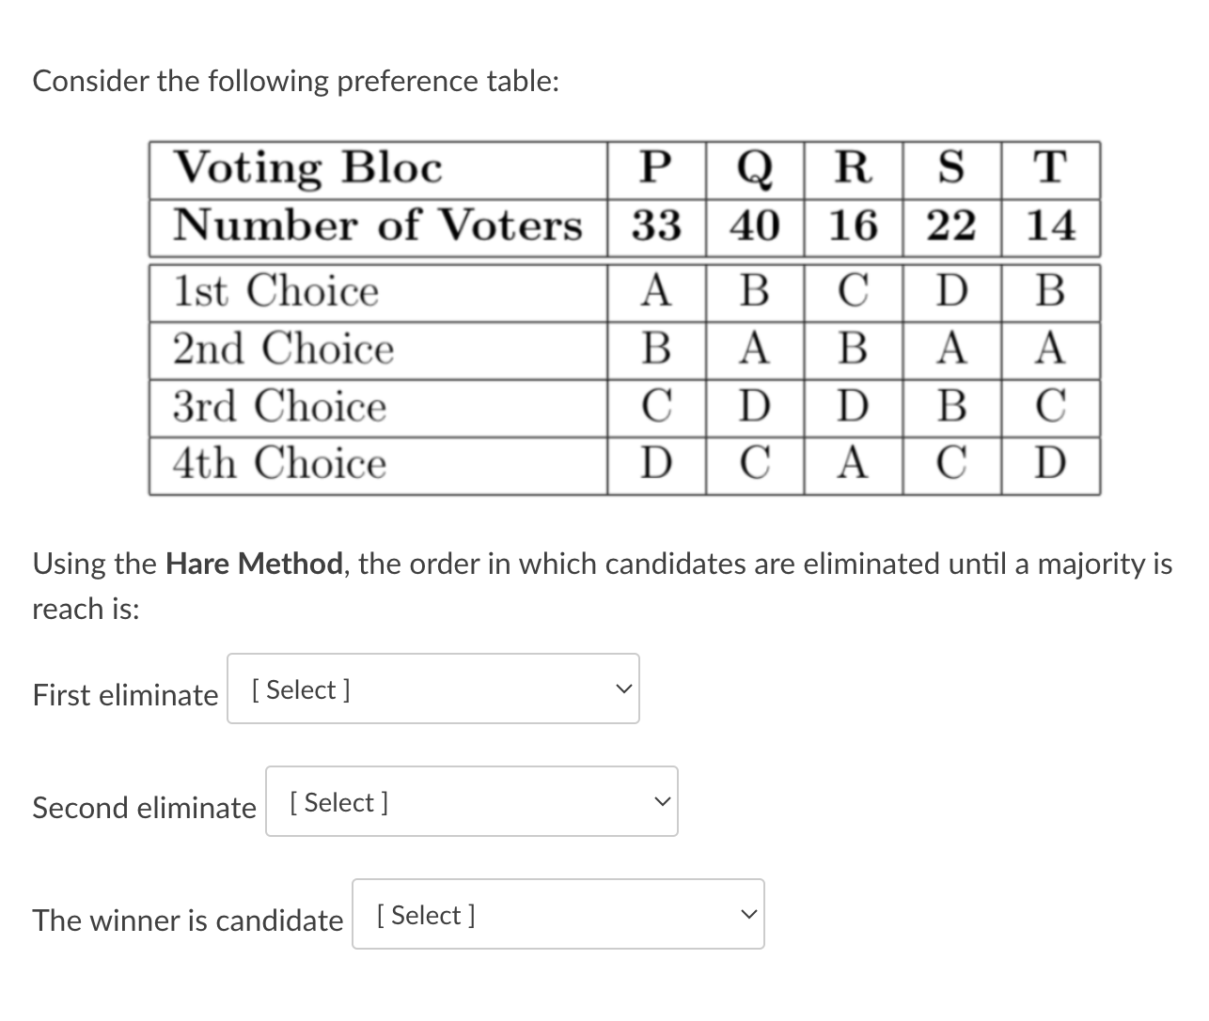Open the winner candidate dropdown
The width and height of the screenshot is (1209, 1021).
557,915
